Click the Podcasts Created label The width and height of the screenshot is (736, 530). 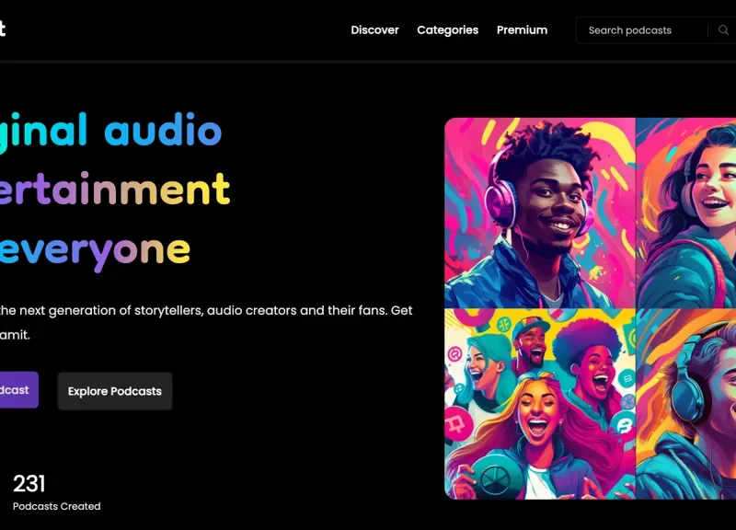[x=56, y=506]
